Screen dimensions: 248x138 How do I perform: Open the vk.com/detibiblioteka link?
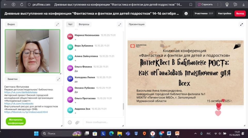pos(21,92)
